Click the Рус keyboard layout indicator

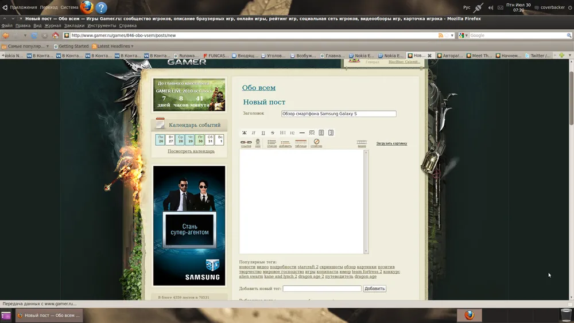coord(467,7)
